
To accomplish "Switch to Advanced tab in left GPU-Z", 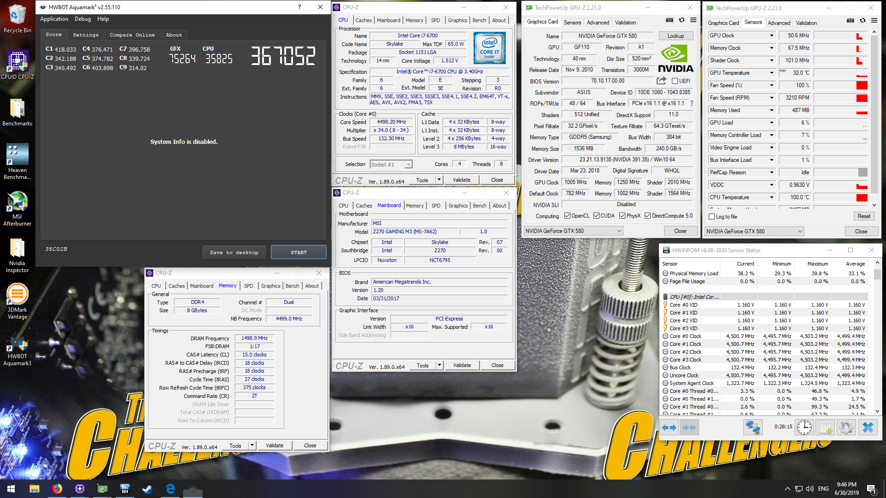I will coord(598,22).
